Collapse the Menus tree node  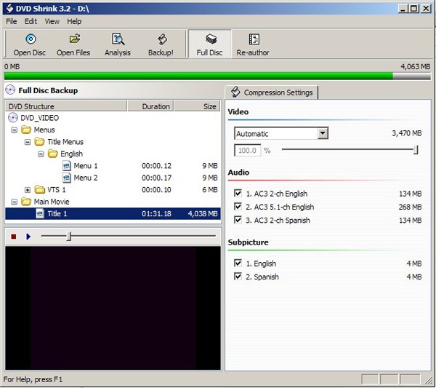click(15, 130)
